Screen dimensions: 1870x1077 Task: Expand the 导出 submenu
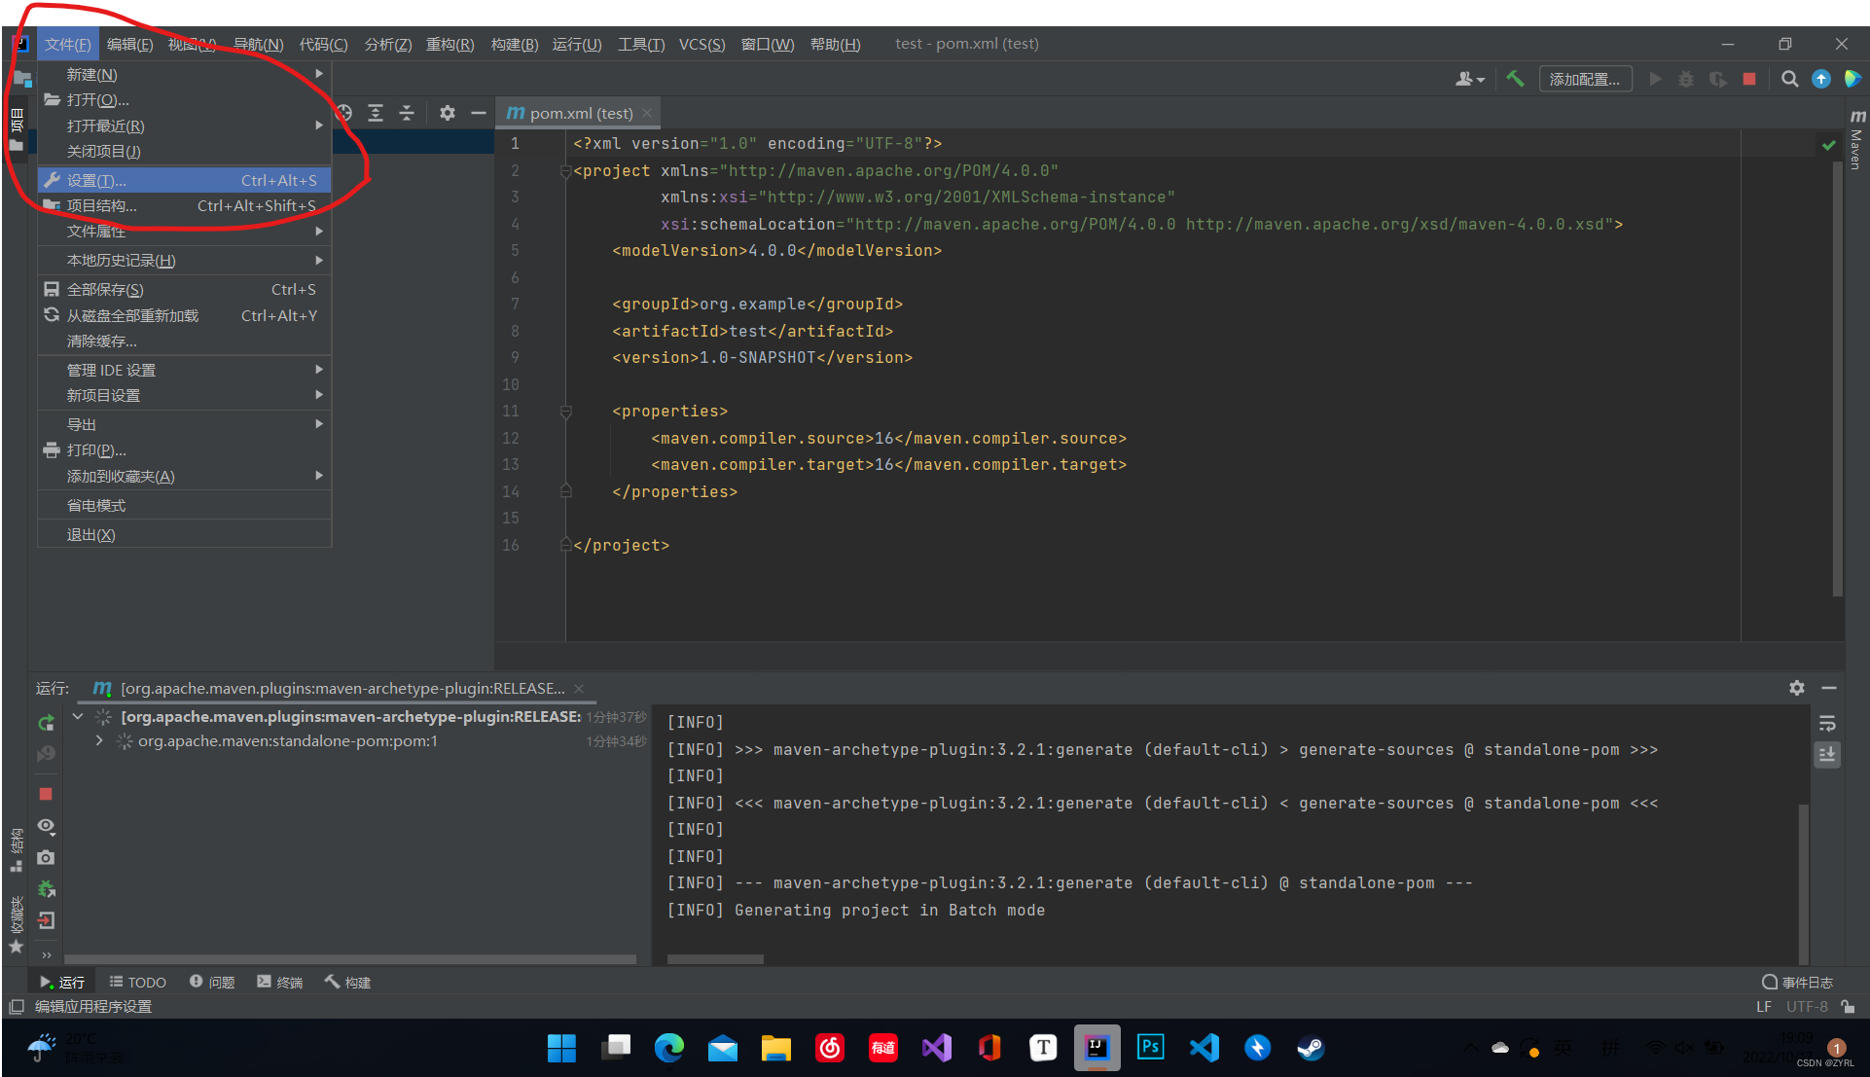click(x=184, y=424)
